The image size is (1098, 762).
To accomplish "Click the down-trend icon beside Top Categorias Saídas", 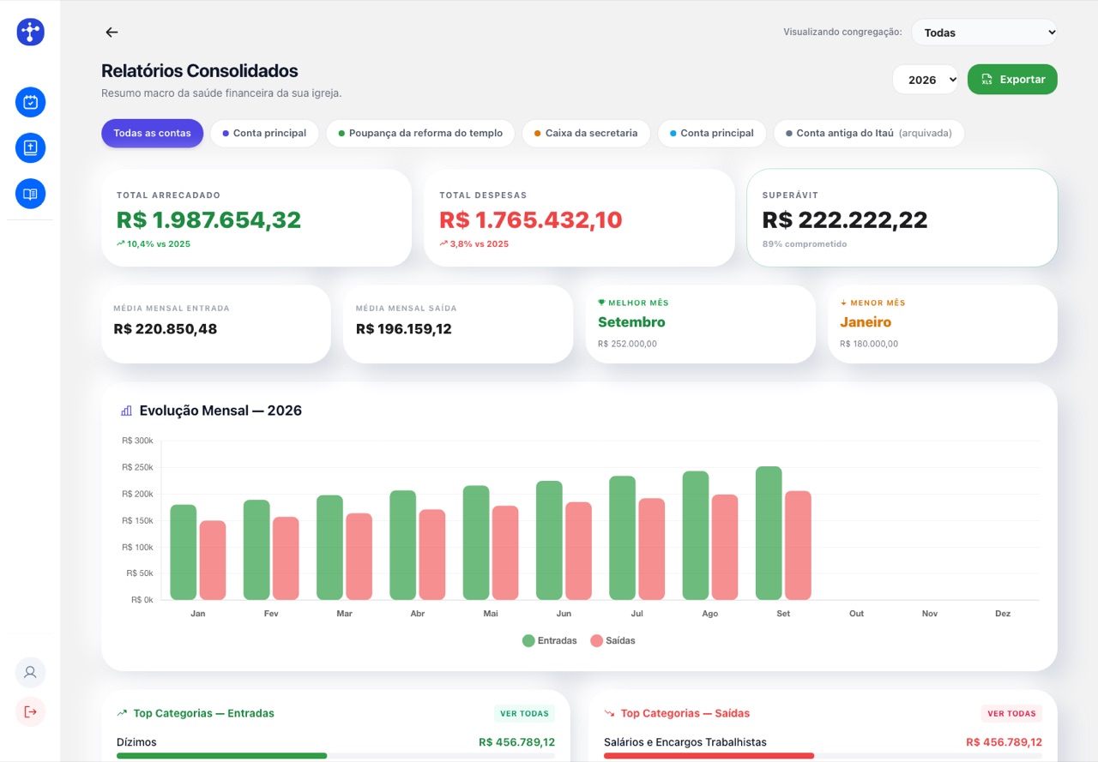I will click(609, 713).
